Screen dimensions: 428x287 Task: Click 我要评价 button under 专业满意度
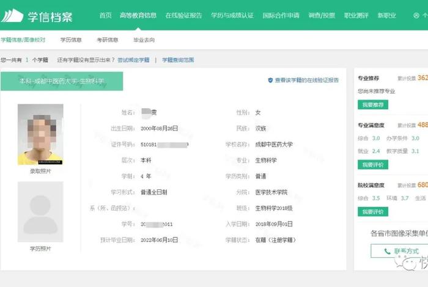click(373, 165)
